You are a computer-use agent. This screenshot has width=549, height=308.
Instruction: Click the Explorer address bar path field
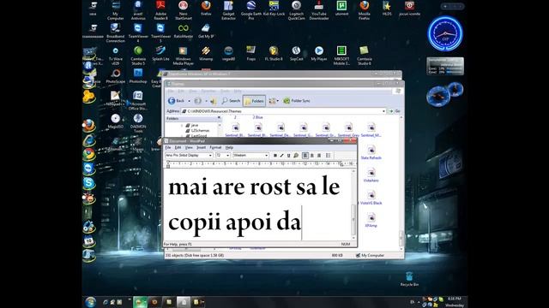tap(284, 111)
